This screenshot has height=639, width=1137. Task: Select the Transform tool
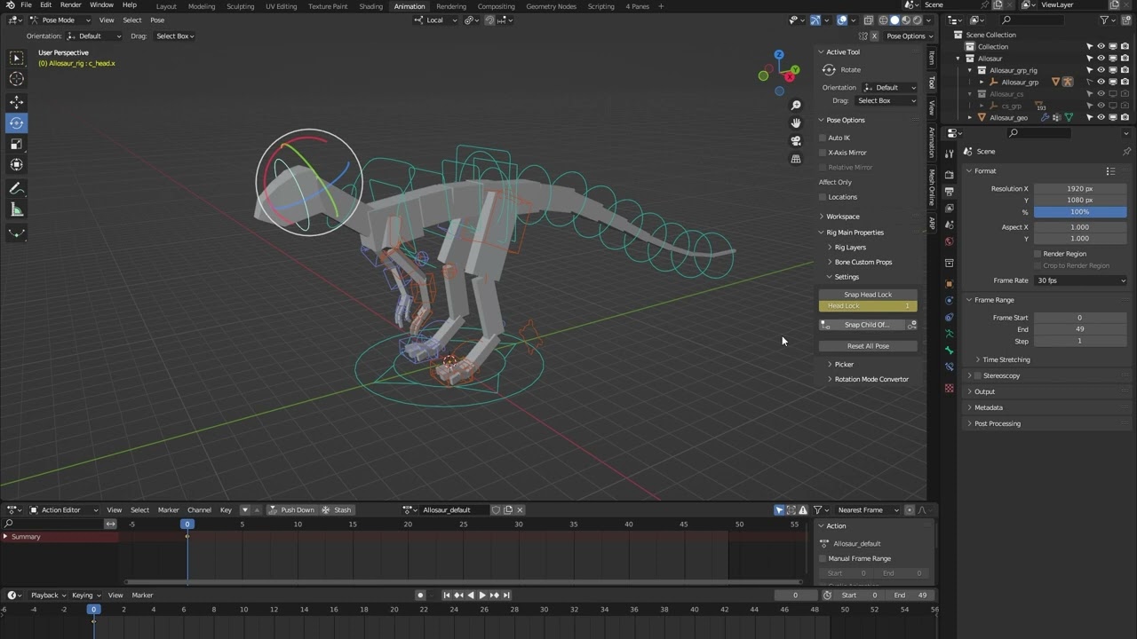pos(16,164)
